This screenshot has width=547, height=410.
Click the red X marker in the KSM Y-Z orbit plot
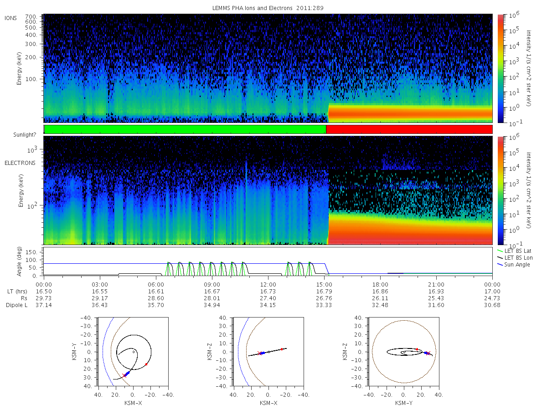point(428,353)
